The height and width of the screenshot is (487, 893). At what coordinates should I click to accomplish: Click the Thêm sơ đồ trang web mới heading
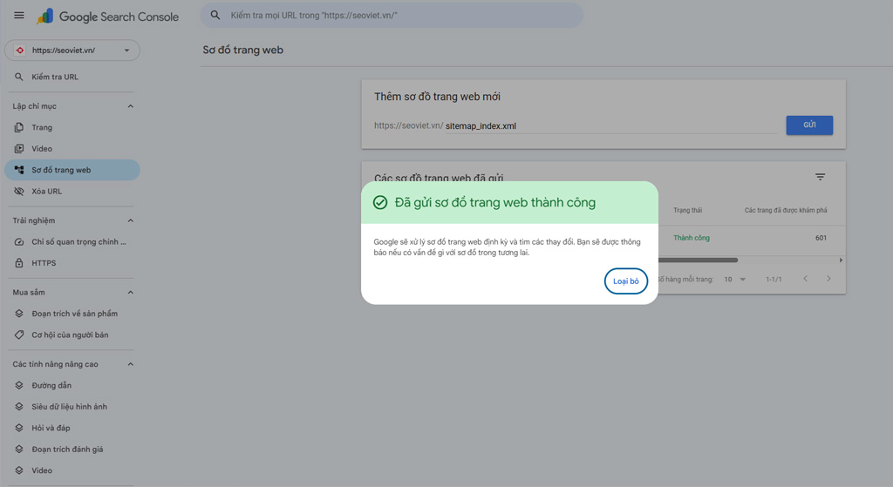[438, 97]
